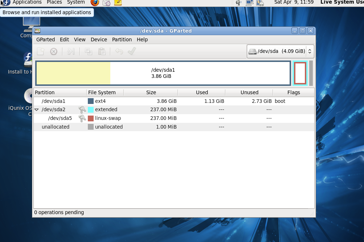364x242 pixels.
Task: Click the New partition toolbar icon
Action: coord(40,51)
